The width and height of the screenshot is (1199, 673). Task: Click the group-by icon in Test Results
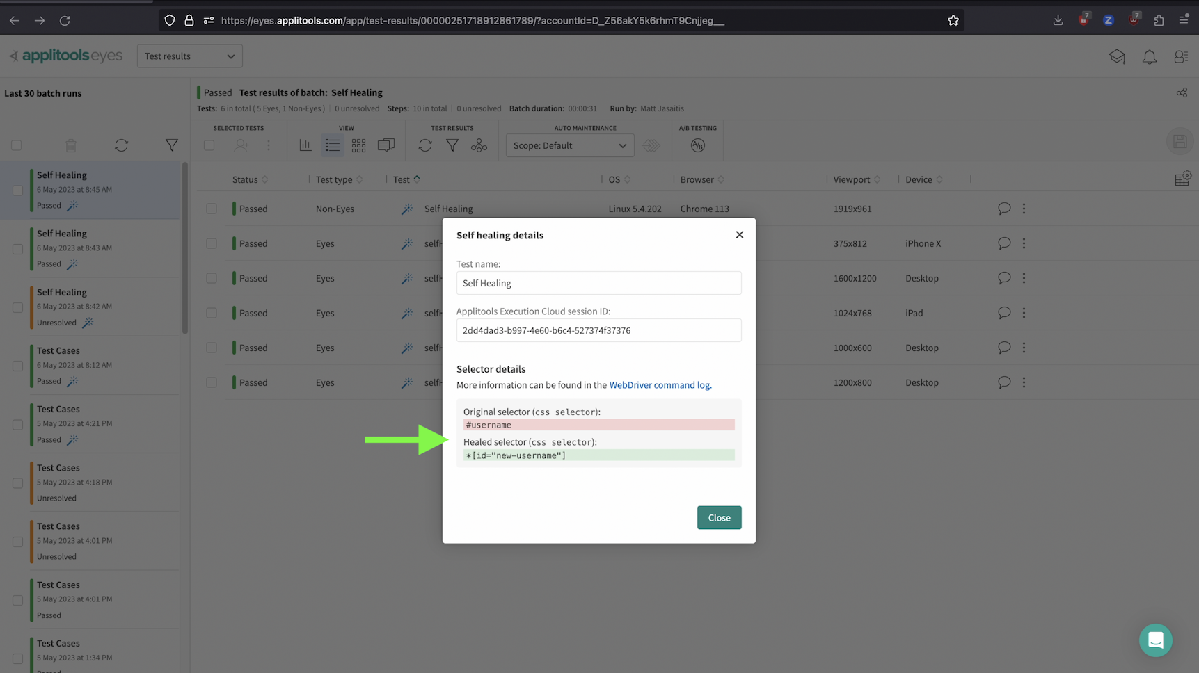[479, 145]
